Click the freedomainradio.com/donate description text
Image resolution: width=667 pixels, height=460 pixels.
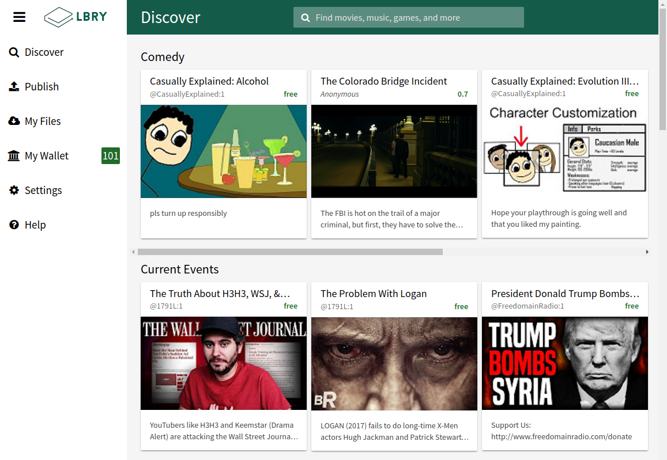point(562,436)
